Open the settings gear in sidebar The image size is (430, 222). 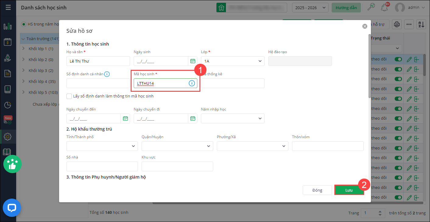click(8, 137)
